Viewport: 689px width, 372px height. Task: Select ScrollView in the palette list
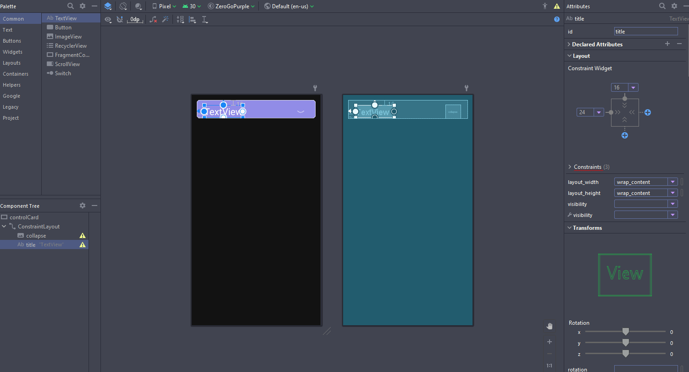point(71,64)
